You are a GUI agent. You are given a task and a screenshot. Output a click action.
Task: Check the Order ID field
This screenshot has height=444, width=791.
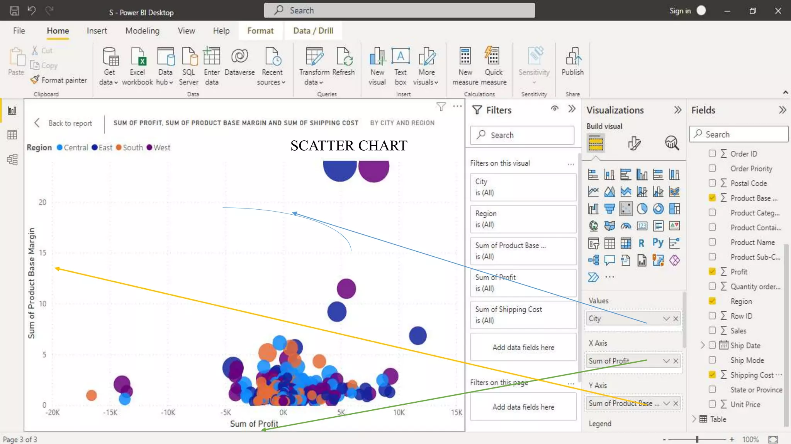[712, 153]
